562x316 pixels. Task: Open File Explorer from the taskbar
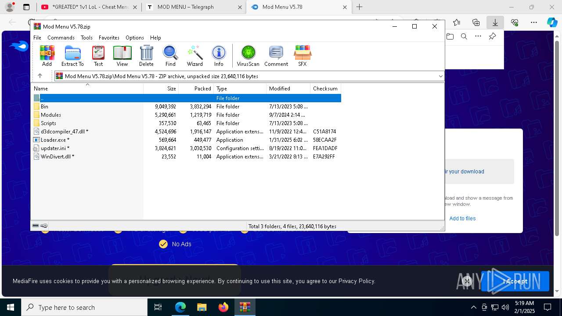coord(202,307)
